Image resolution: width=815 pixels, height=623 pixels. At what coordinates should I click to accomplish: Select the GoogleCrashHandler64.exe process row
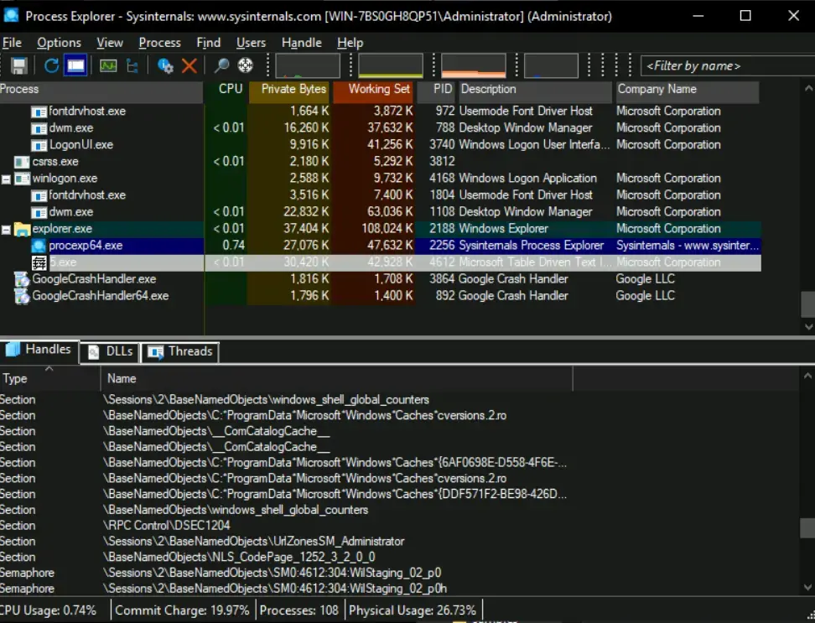381,296
